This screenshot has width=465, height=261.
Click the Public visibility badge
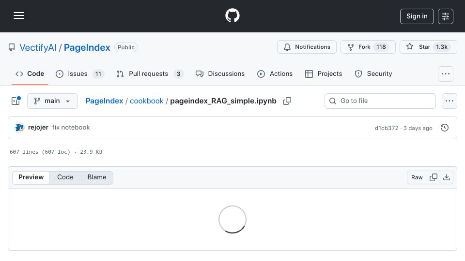(x=126, y=47)
